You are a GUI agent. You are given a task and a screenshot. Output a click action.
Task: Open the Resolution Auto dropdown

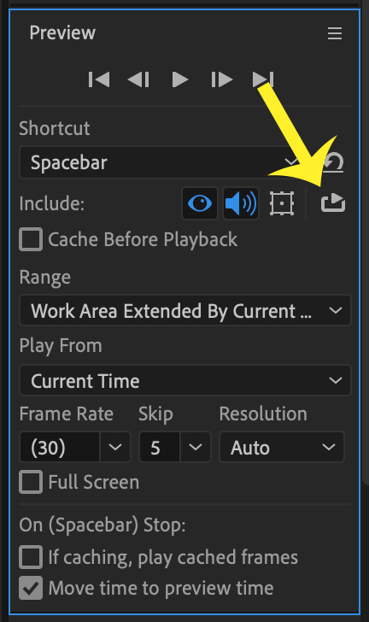[282, 448]
